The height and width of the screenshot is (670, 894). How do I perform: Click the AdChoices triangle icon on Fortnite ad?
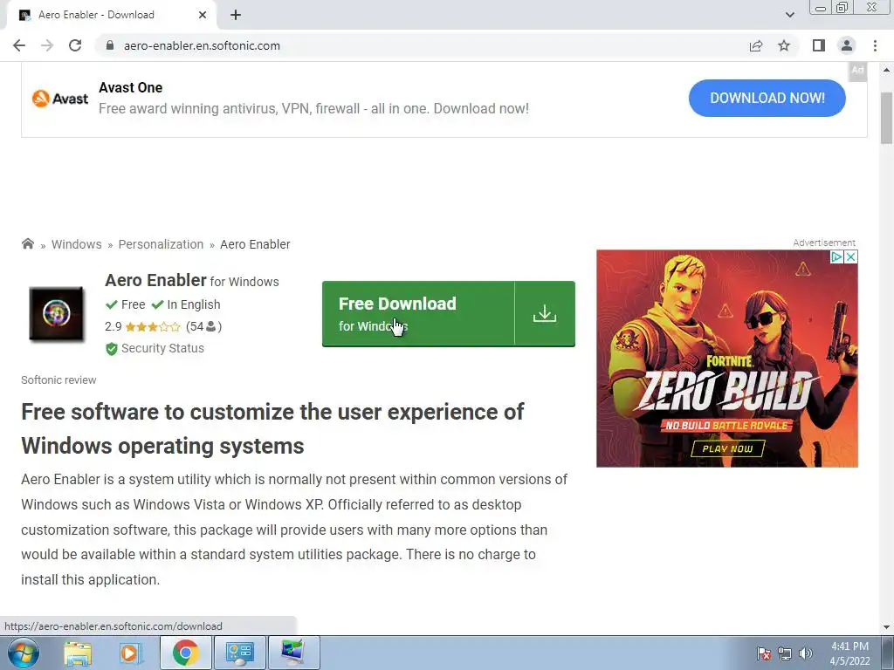pyautogui.click(x=836, y=257)
